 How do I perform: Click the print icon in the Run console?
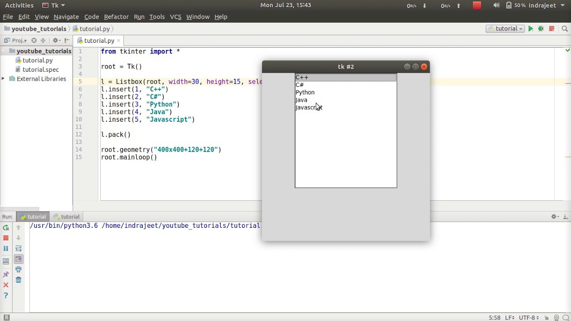(18, 269)
